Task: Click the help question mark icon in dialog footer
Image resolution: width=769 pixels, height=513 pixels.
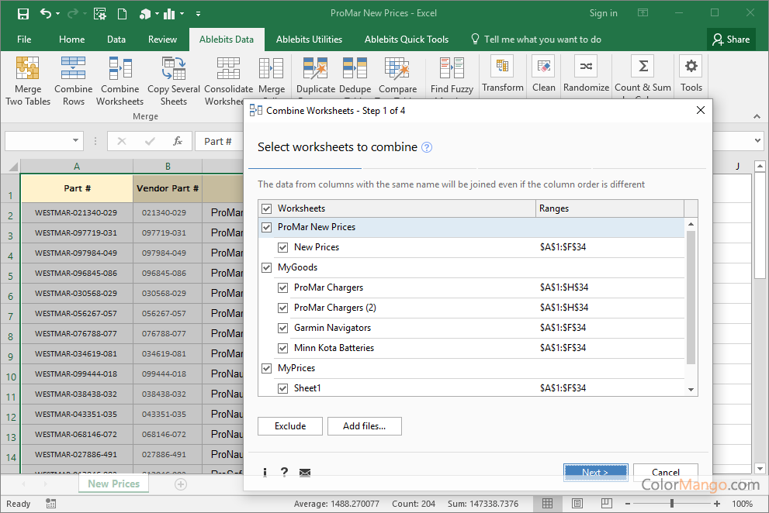Action: [x=285, y=472]
